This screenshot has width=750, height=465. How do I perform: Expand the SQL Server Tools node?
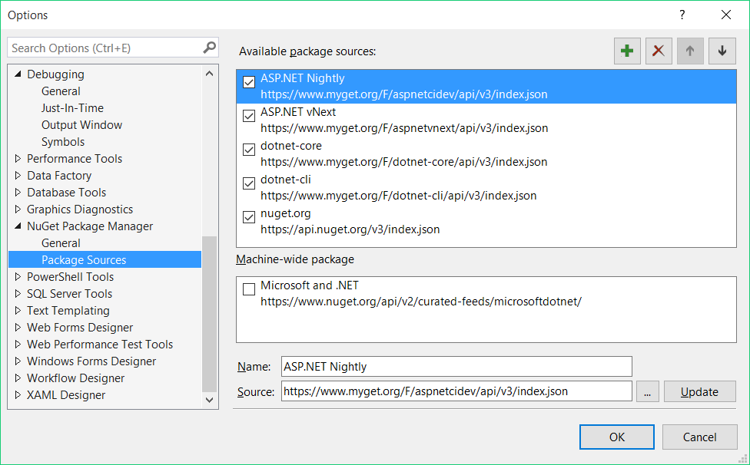point(18,294)
